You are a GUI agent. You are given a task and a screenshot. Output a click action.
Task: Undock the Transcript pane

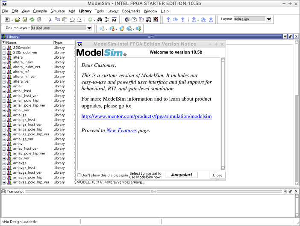coord(291,191)
